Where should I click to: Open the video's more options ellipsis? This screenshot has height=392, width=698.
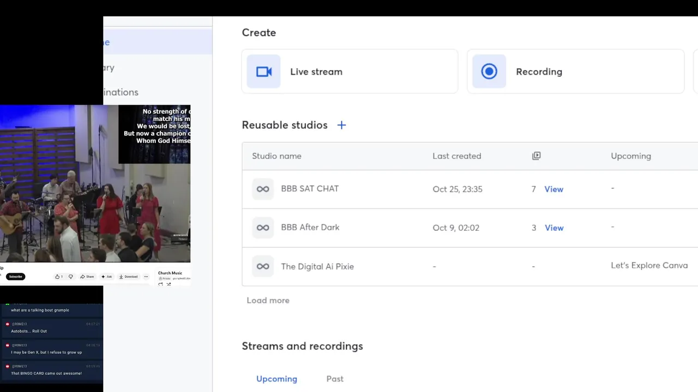pyautogui.click(x=146, y=277)
